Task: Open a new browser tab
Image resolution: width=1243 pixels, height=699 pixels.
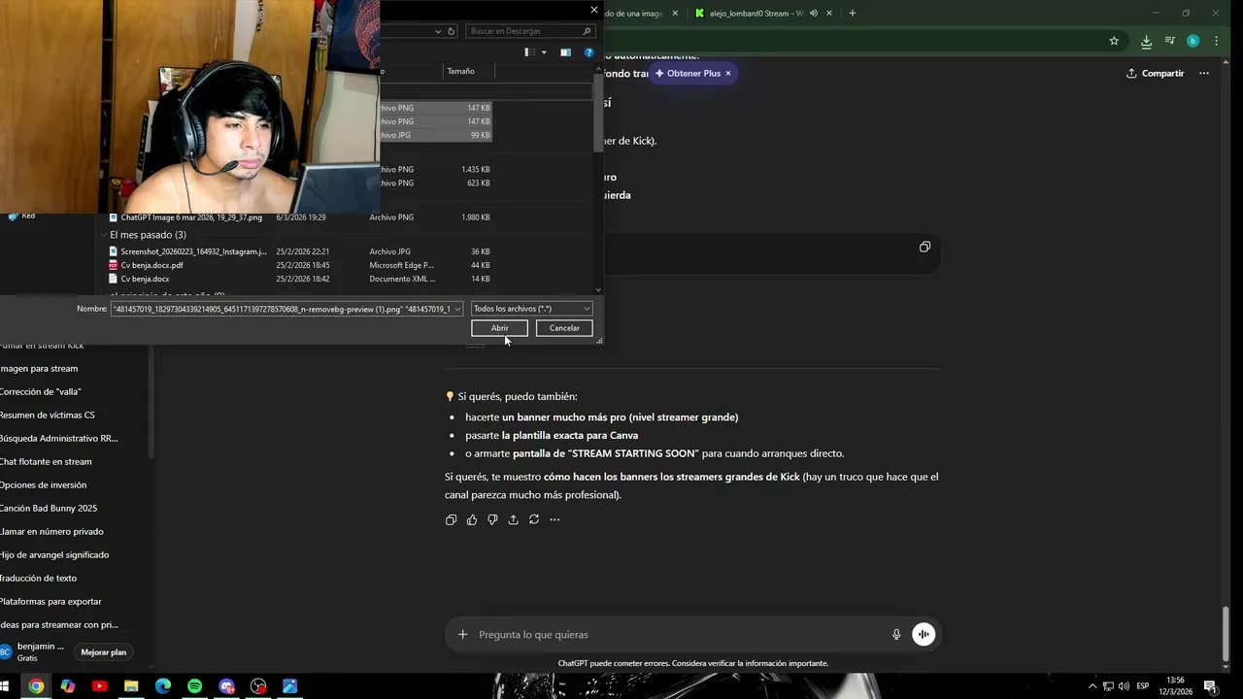Action: pyautogui.click(x=853, y=14)
